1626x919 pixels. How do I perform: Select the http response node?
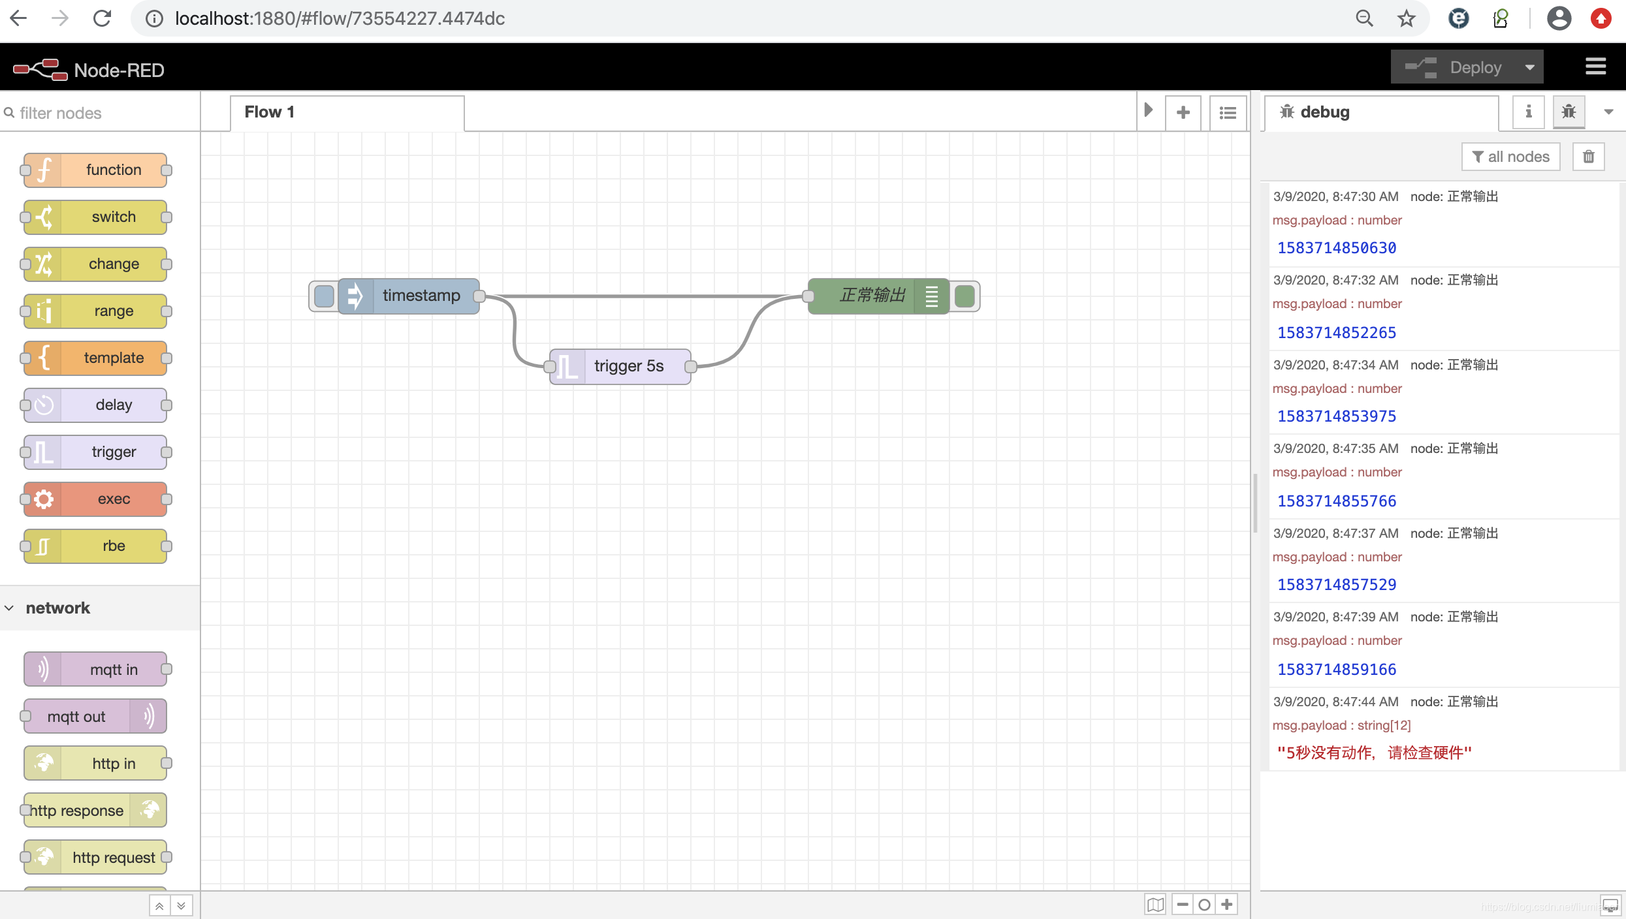(x=95, y=811)
